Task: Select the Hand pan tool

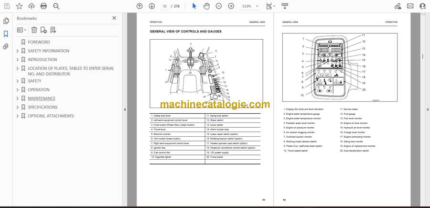Action: 206,6
